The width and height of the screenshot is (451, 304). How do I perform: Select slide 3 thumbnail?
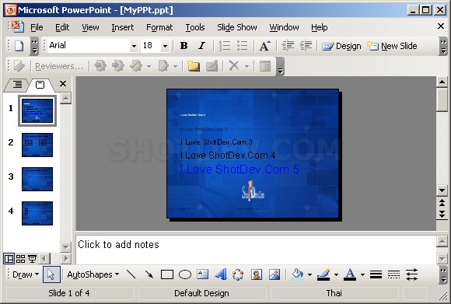[x=37, y=179]
